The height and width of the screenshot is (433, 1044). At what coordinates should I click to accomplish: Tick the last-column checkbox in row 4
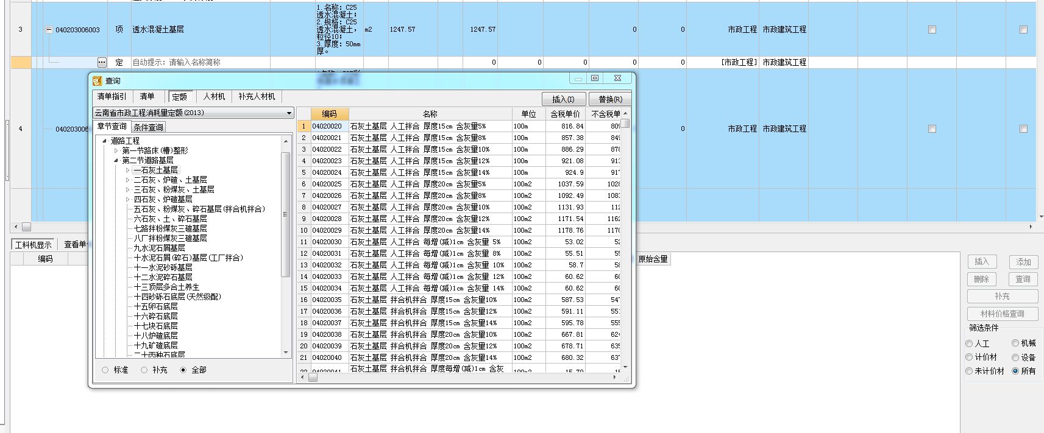point(1023,128)
